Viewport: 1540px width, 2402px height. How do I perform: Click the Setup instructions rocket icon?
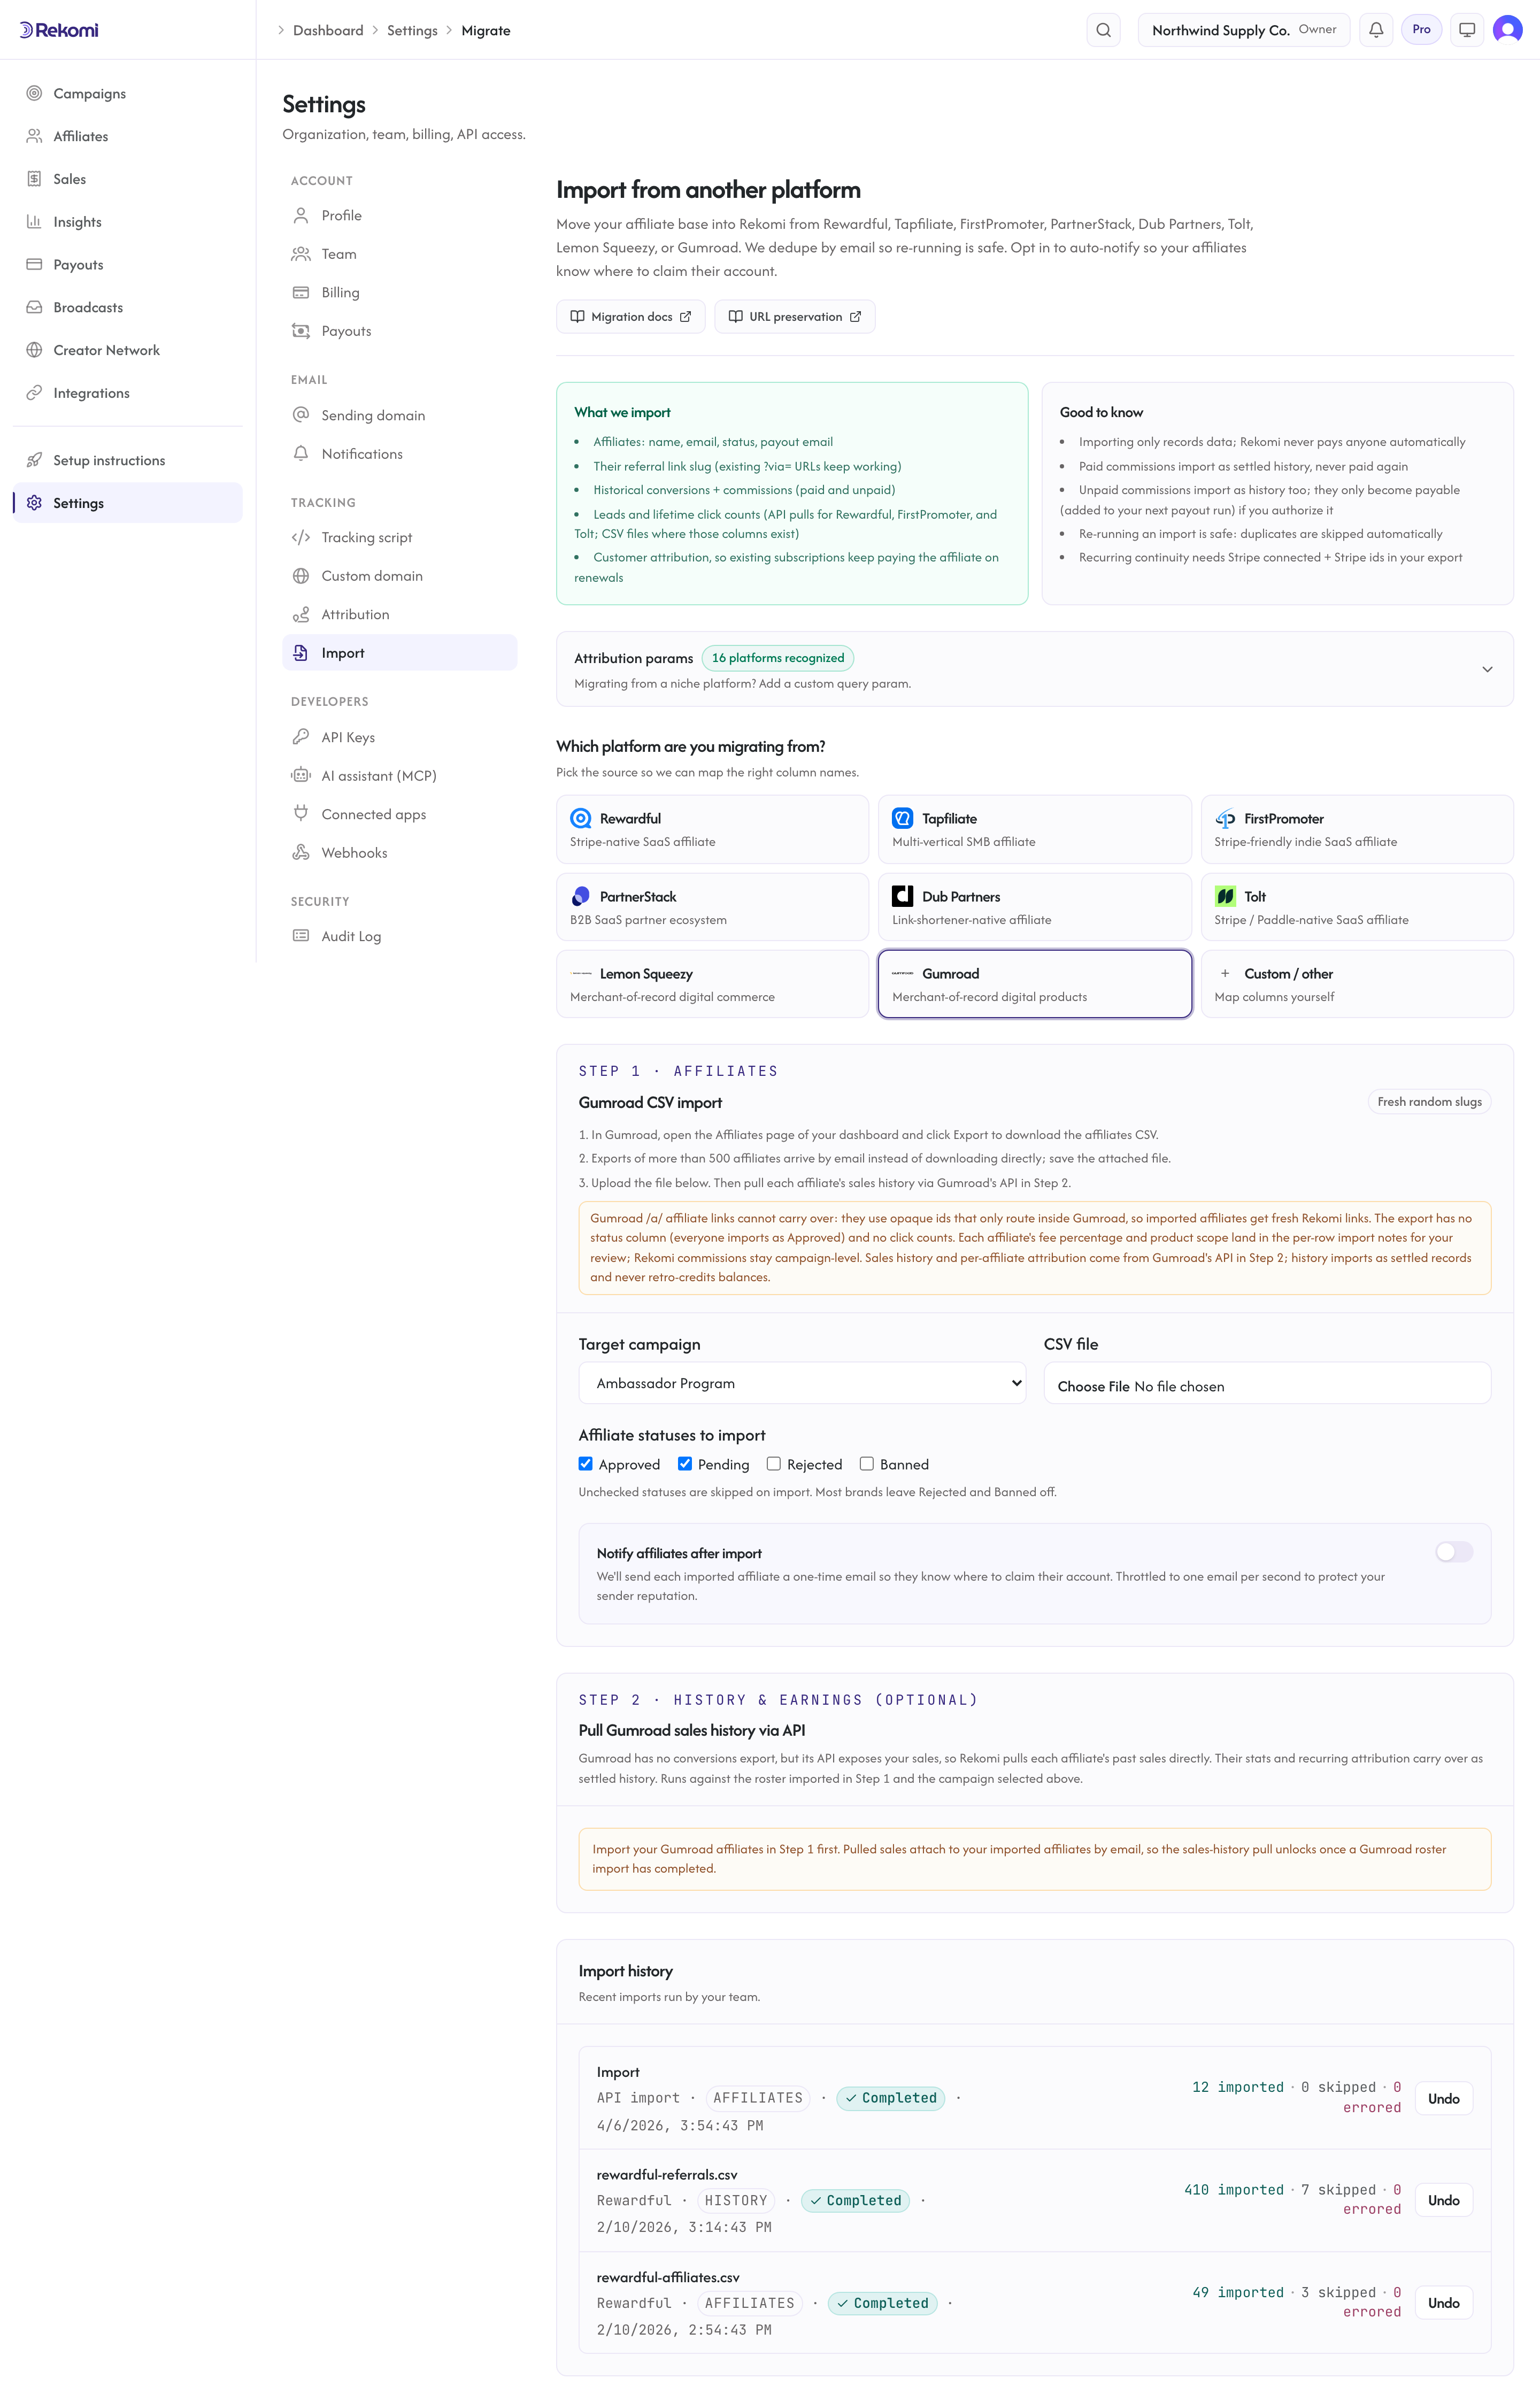[x=34, y=460]
